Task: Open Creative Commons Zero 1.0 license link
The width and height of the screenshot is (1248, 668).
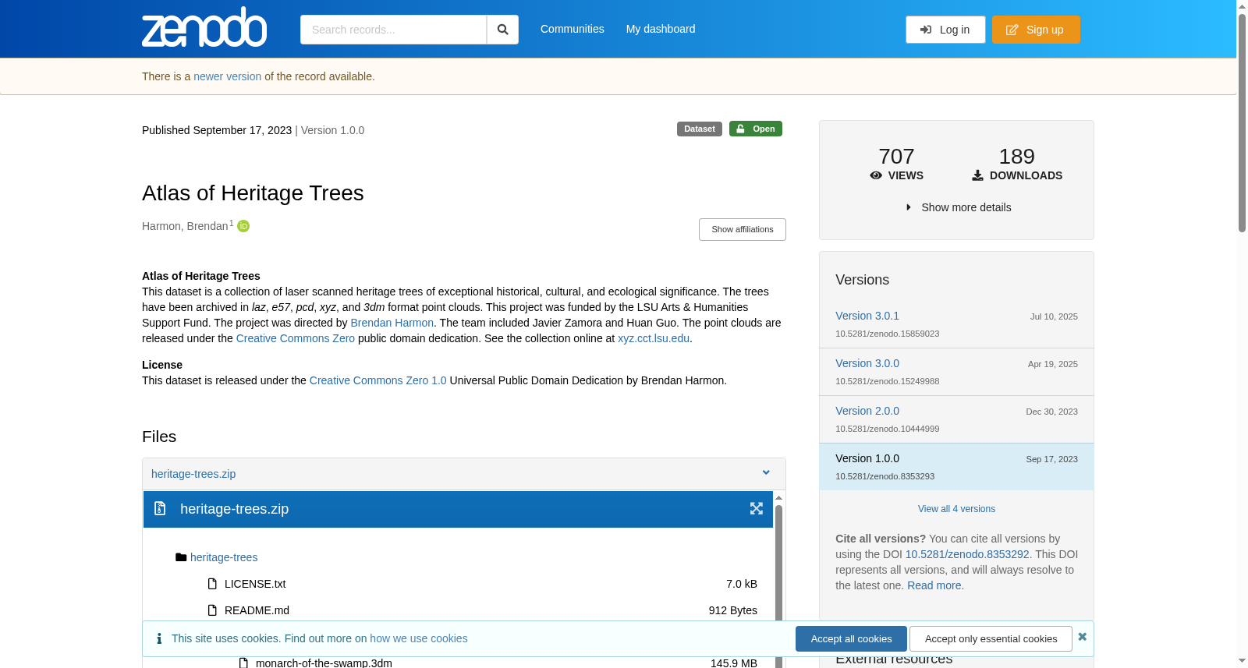Action: point(378,380)
